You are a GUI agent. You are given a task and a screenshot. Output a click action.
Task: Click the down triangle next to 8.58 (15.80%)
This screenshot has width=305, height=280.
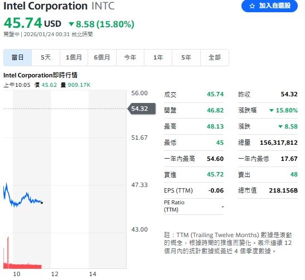[71, 24]
